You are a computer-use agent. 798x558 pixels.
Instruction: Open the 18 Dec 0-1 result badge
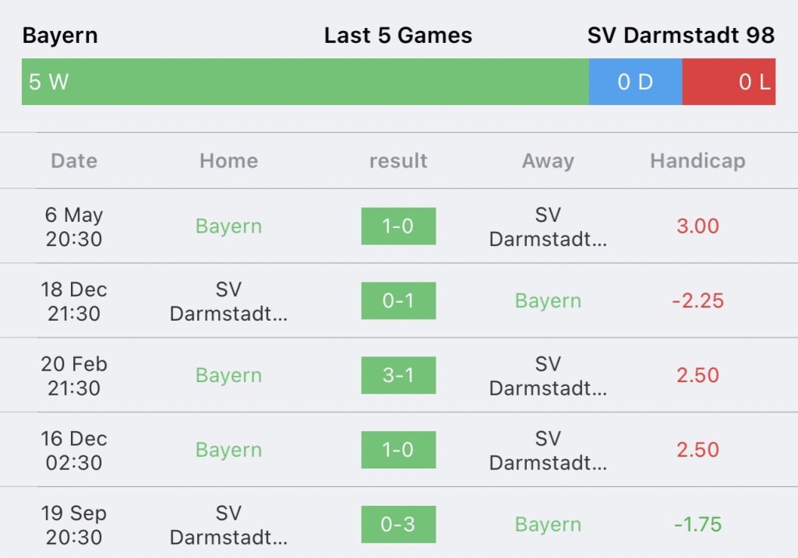tap(398, 301)
